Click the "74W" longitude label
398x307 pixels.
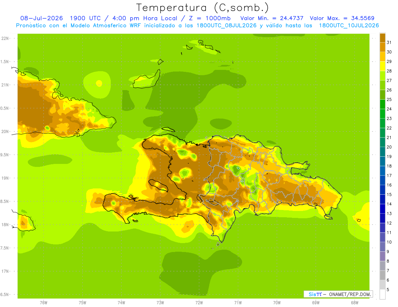point(121,302)
